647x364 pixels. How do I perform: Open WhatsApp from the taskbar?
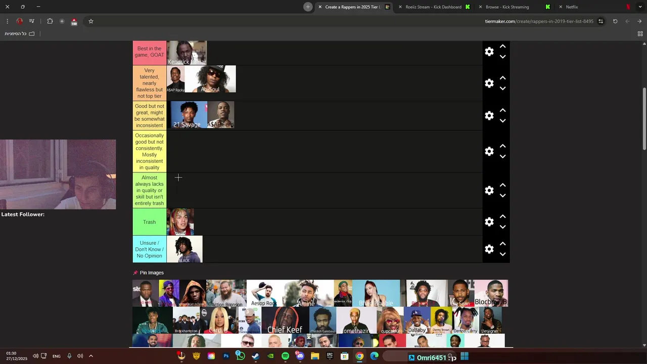[x=241, y=356]
